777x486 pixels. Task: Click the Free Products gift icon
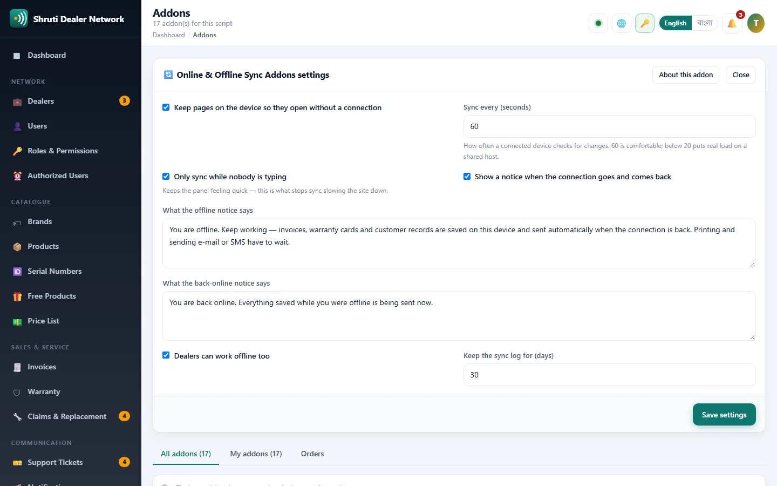click(x=17, y=296)
